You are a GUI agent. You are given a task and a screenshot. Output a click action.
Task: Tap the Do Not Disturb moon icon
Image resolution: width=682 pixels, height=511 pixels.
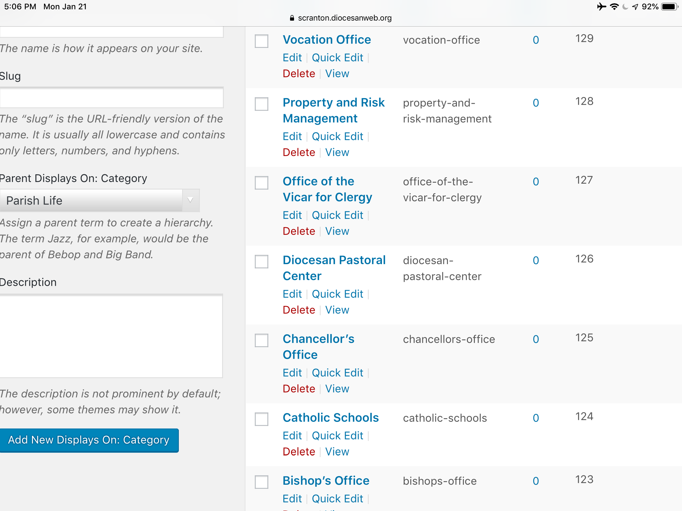tap(625, 7)
